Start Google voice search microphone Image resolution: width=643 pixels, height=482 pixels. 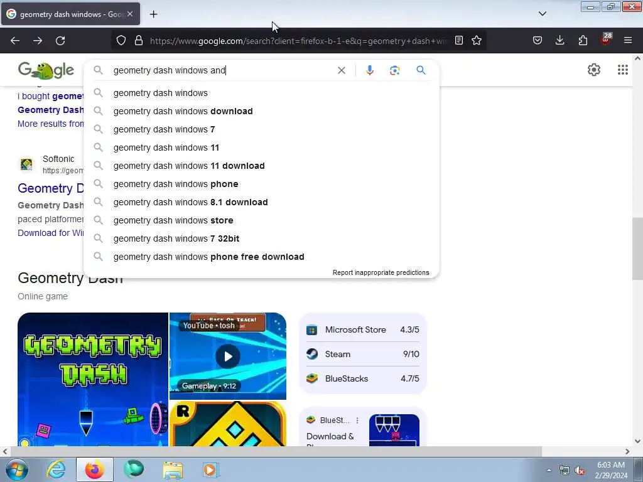pos(369,70)
